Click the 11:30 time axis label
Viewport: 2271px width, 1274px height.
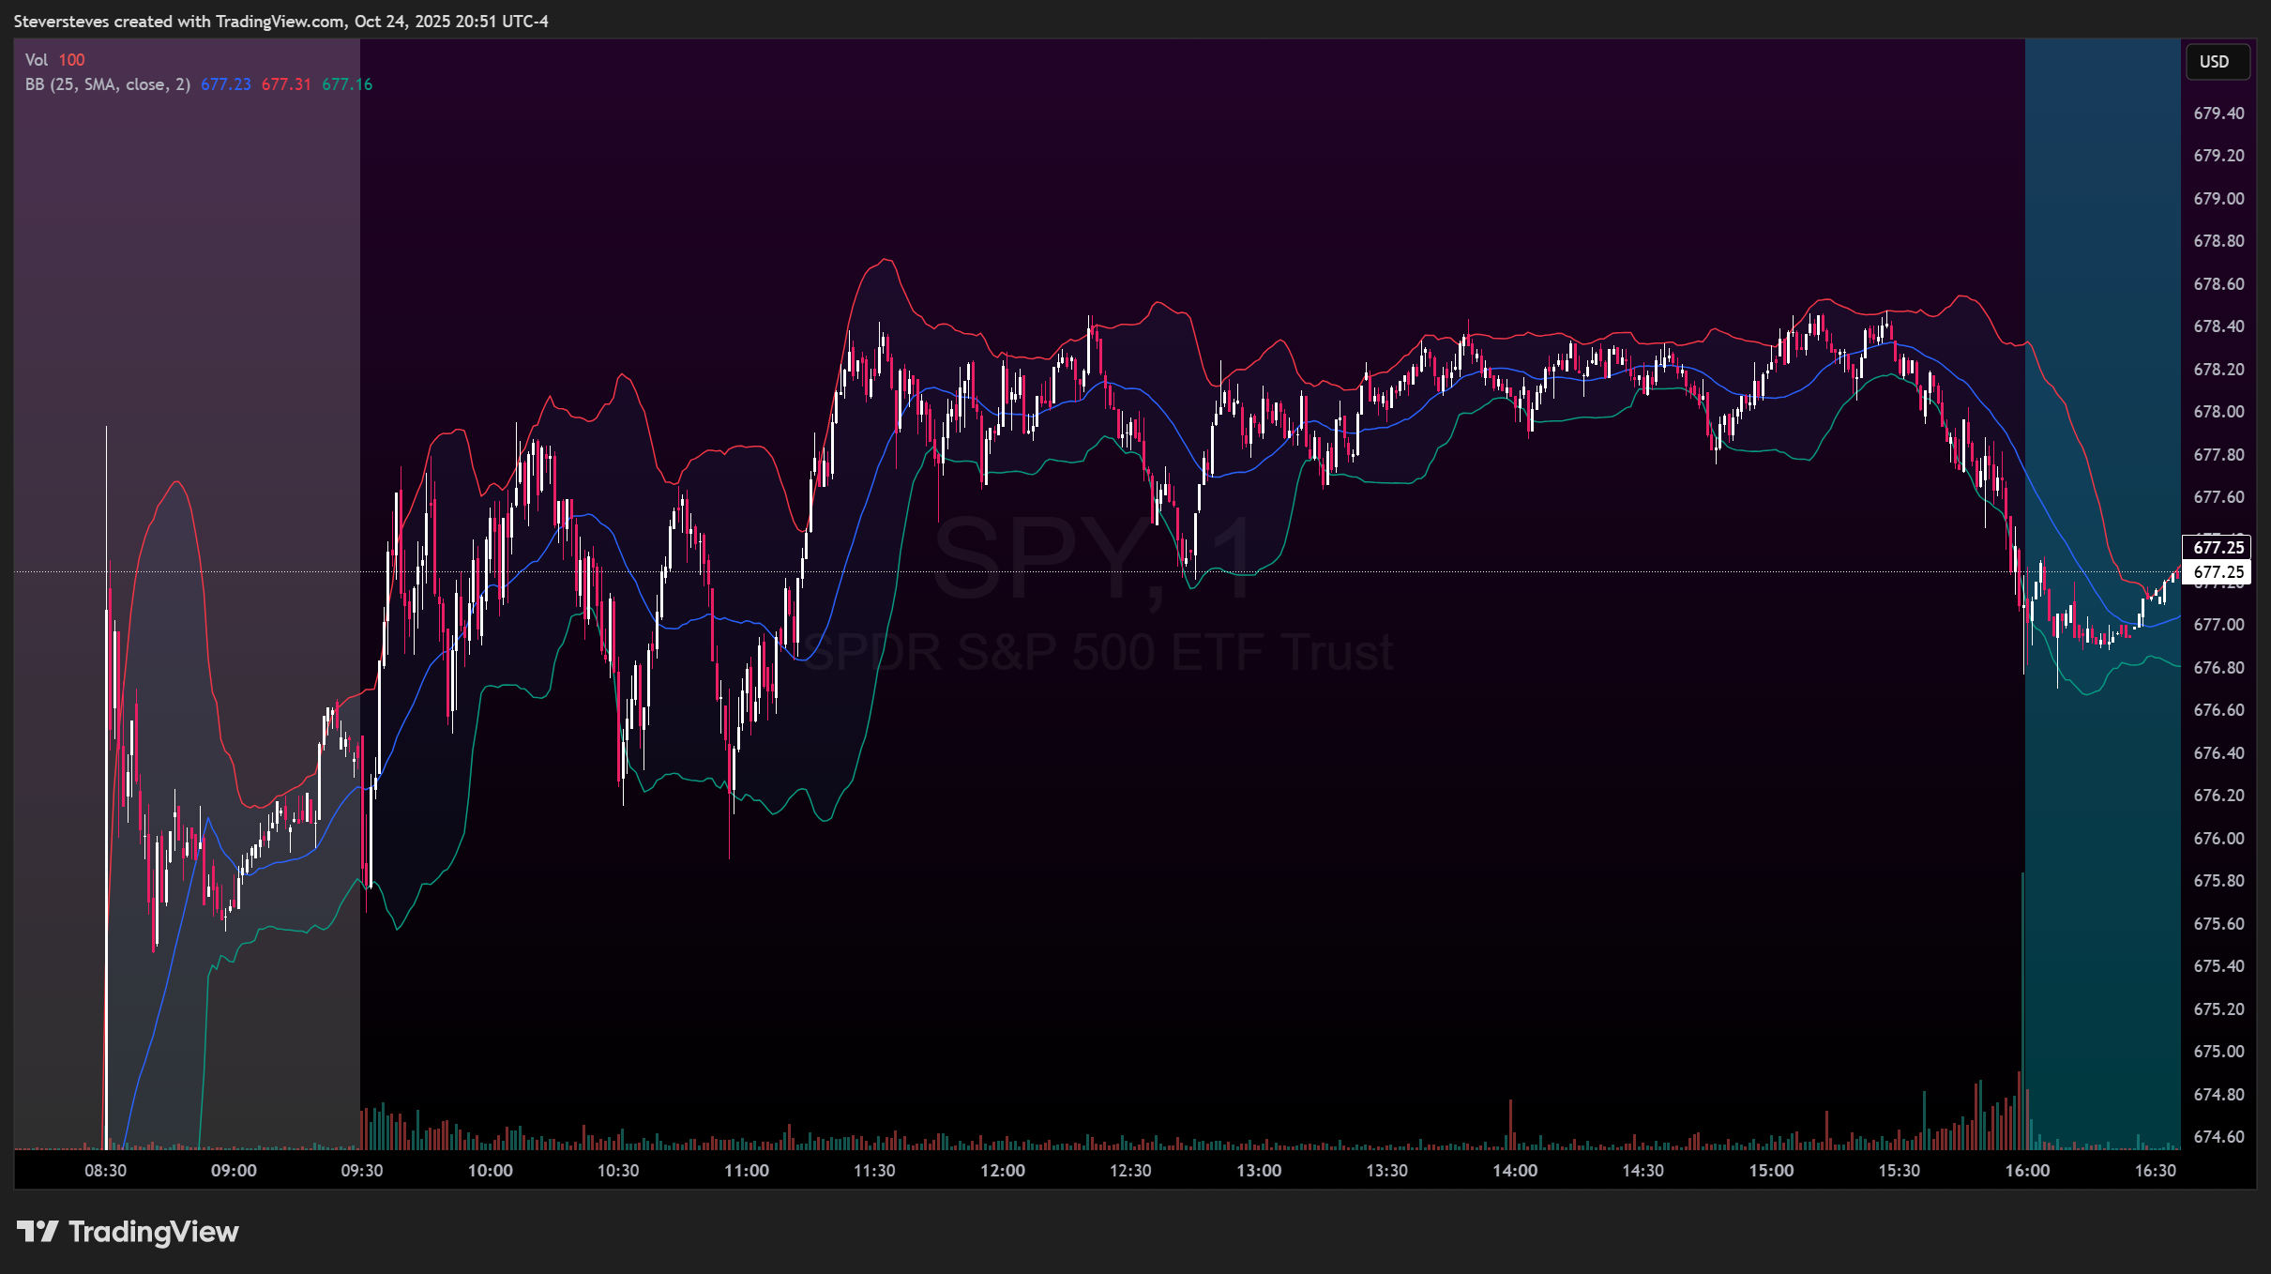874,1170
